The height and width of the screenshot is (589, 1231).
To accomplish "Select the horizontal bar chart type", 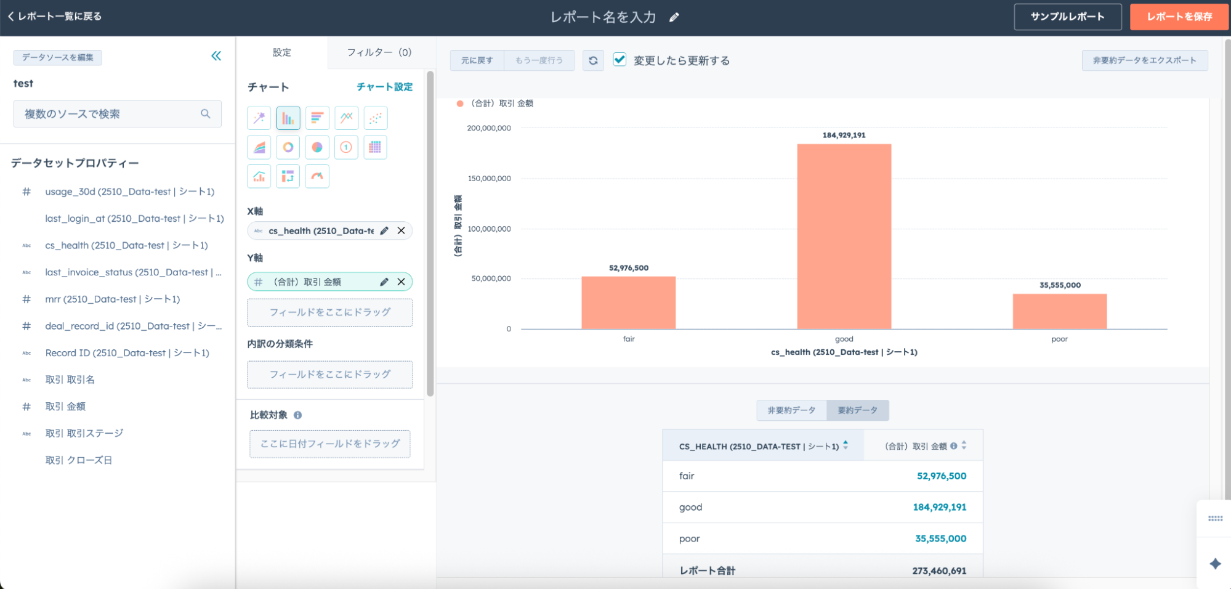I will click(x=317, y=118).
